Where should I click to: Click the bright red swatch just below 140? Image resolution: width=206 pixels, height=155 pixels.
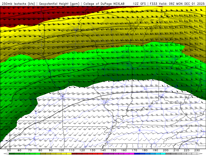[100, 154]
